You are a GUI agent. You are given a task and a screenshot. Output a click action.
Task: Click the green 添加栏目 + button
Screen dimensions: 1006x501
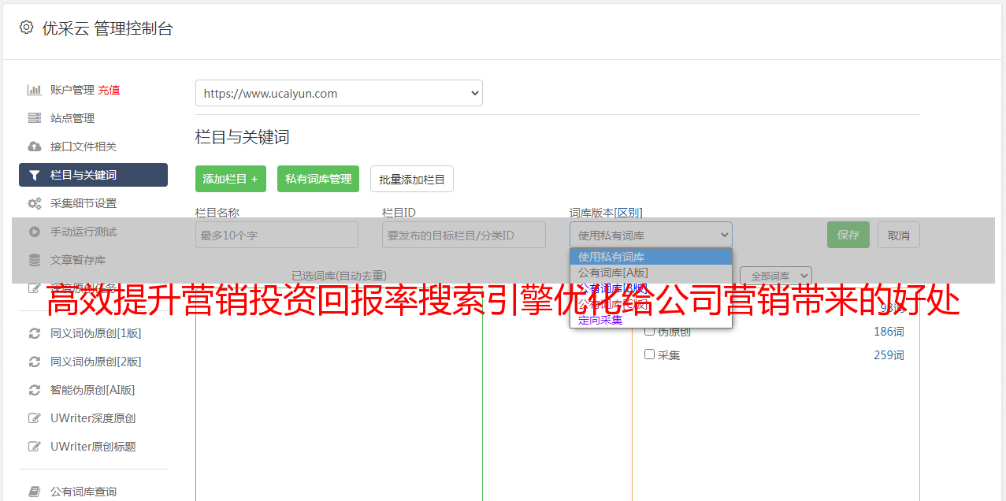231,179
